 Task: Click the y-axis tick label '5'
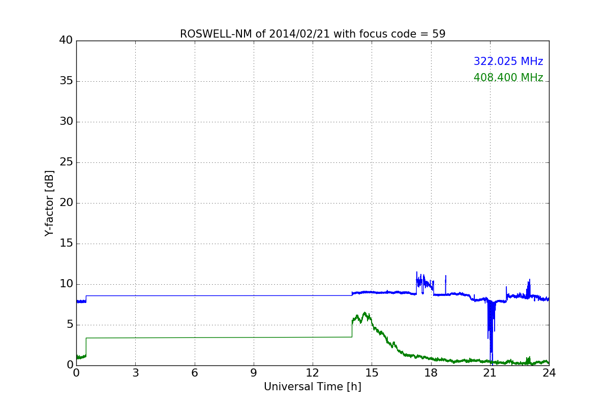(70, 325)
